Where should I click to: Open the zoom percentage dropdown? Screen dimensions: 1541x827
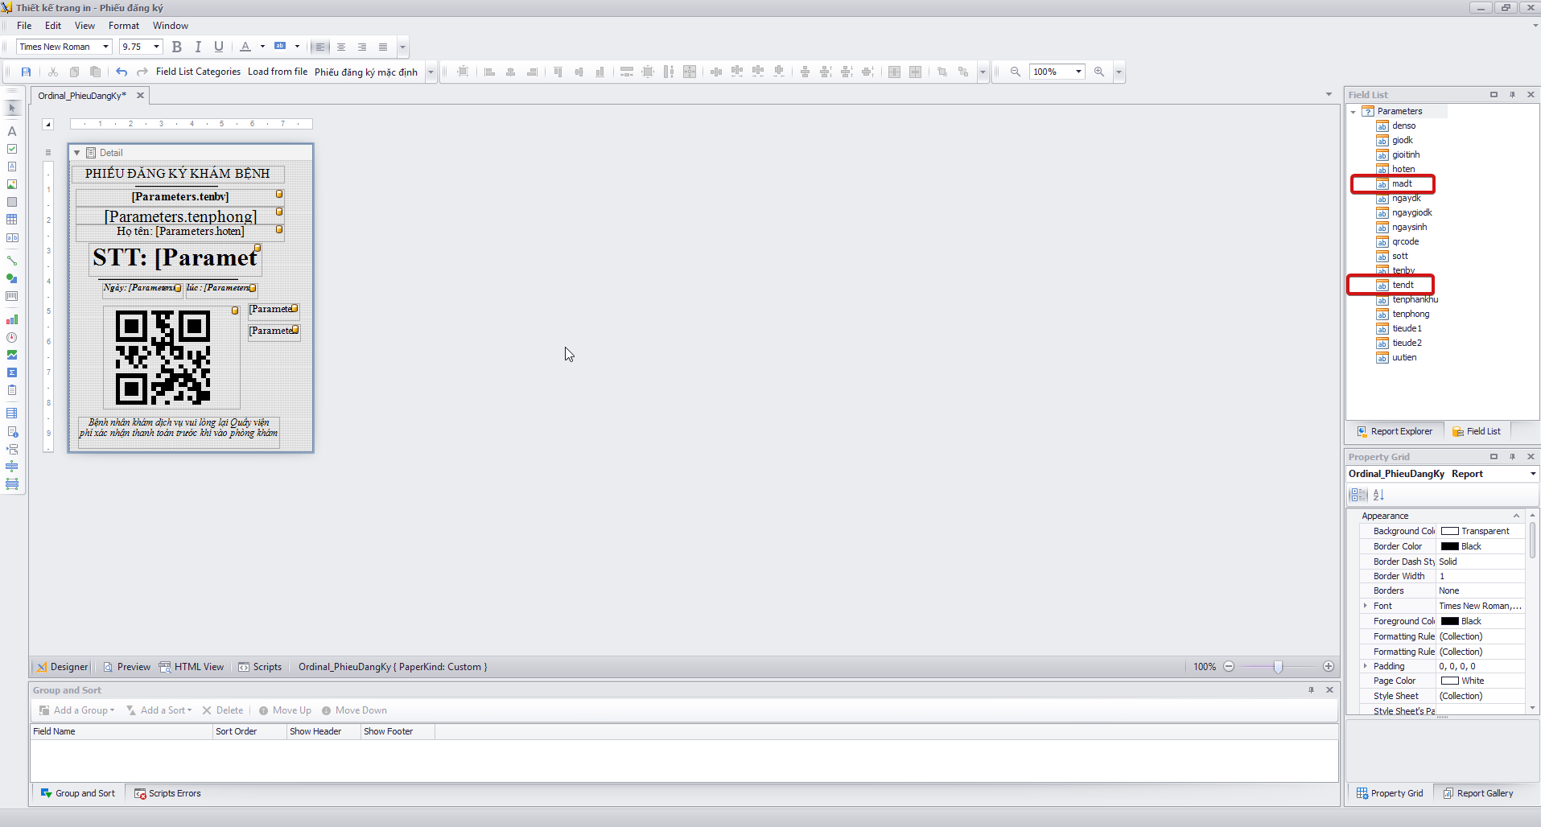pyautogui.click(x=1078, y=72)
